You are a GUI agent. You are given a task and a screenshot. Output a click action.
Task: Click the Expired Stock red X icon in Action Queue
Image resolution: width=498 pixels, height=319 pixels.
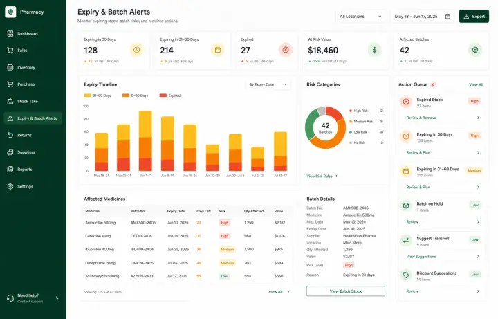(x=406, y=102)
